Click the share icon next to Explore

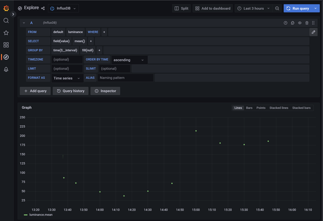pos(43,8)
